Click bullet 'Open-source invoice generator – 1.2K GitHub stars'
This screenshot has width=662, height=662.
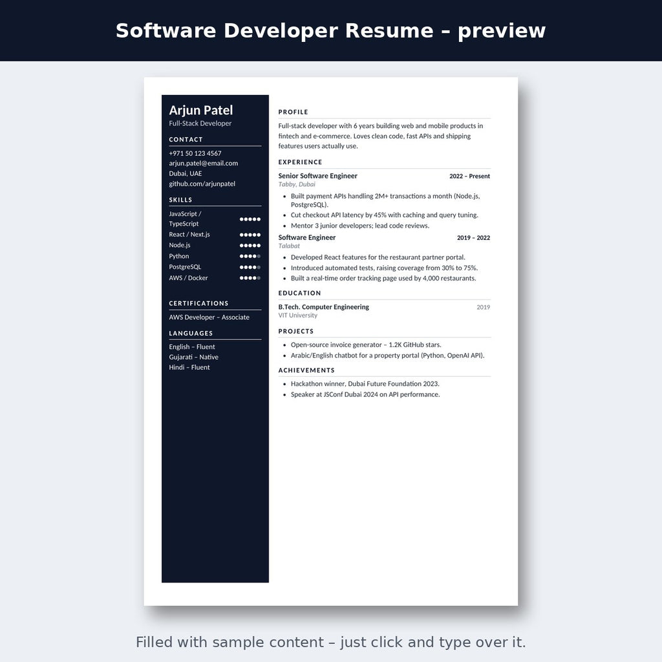click(x=366, y=345)
